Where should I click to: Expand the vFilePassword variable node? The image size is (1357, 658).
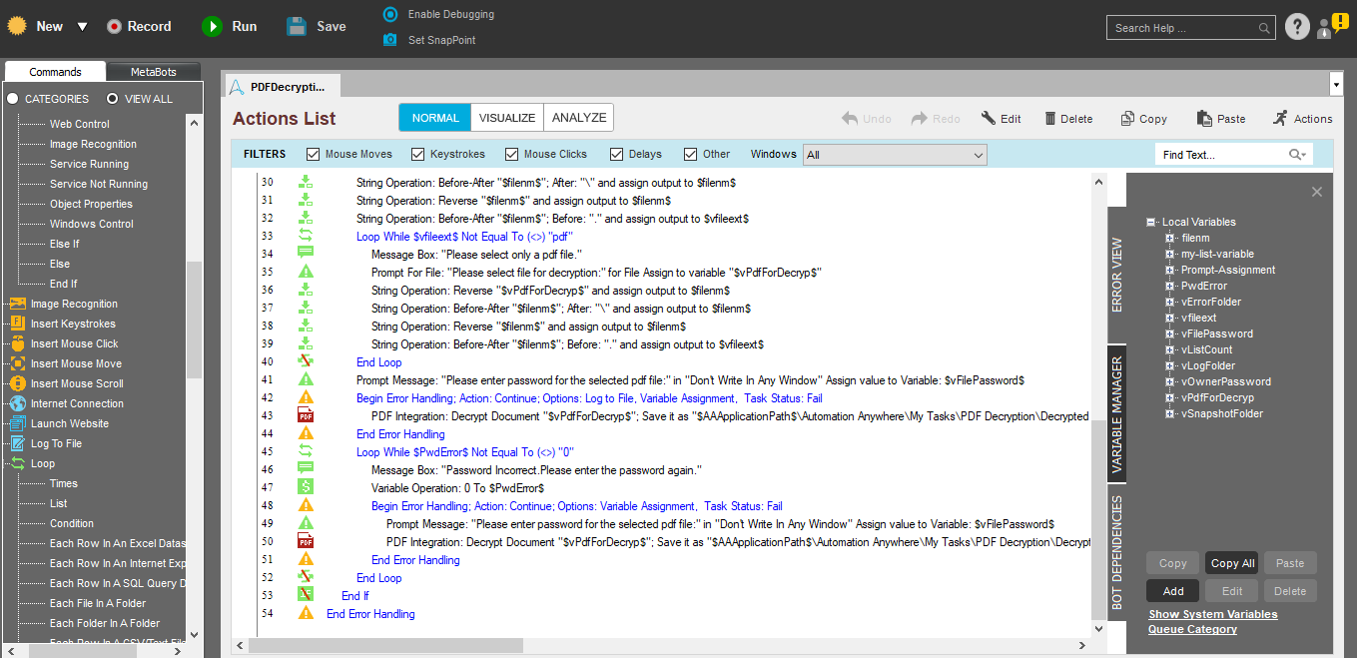tap(1170, 333)
